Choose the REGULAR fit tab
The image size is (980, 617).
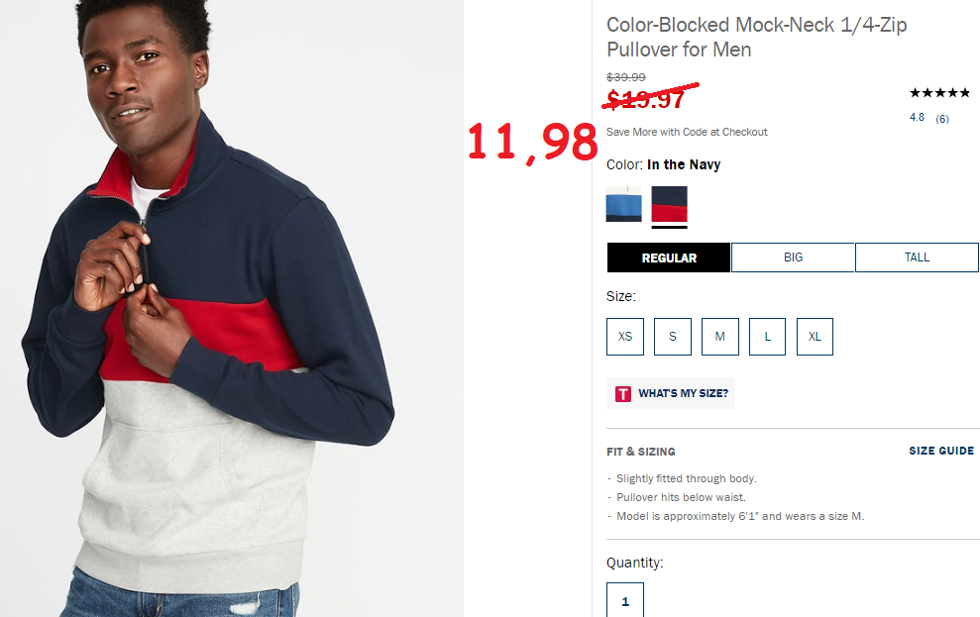(x=669, y=257)
